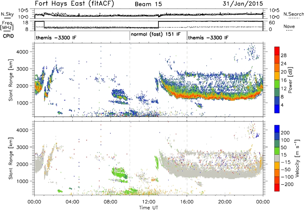Select the 'CPID' row label
Viewport: 304px width, 210px height.
8,36
